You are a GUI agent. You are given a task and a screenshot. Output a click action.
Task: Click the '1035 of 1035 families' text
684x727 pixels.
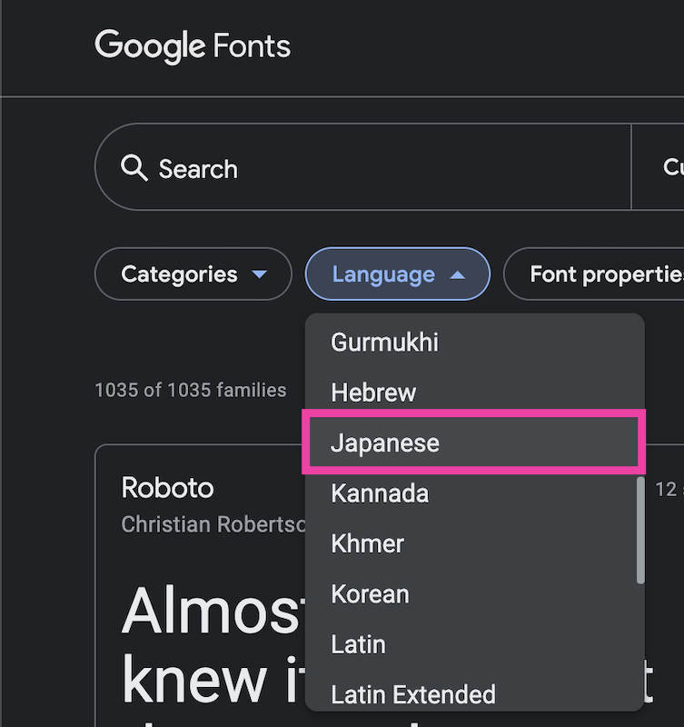point(191,390)
